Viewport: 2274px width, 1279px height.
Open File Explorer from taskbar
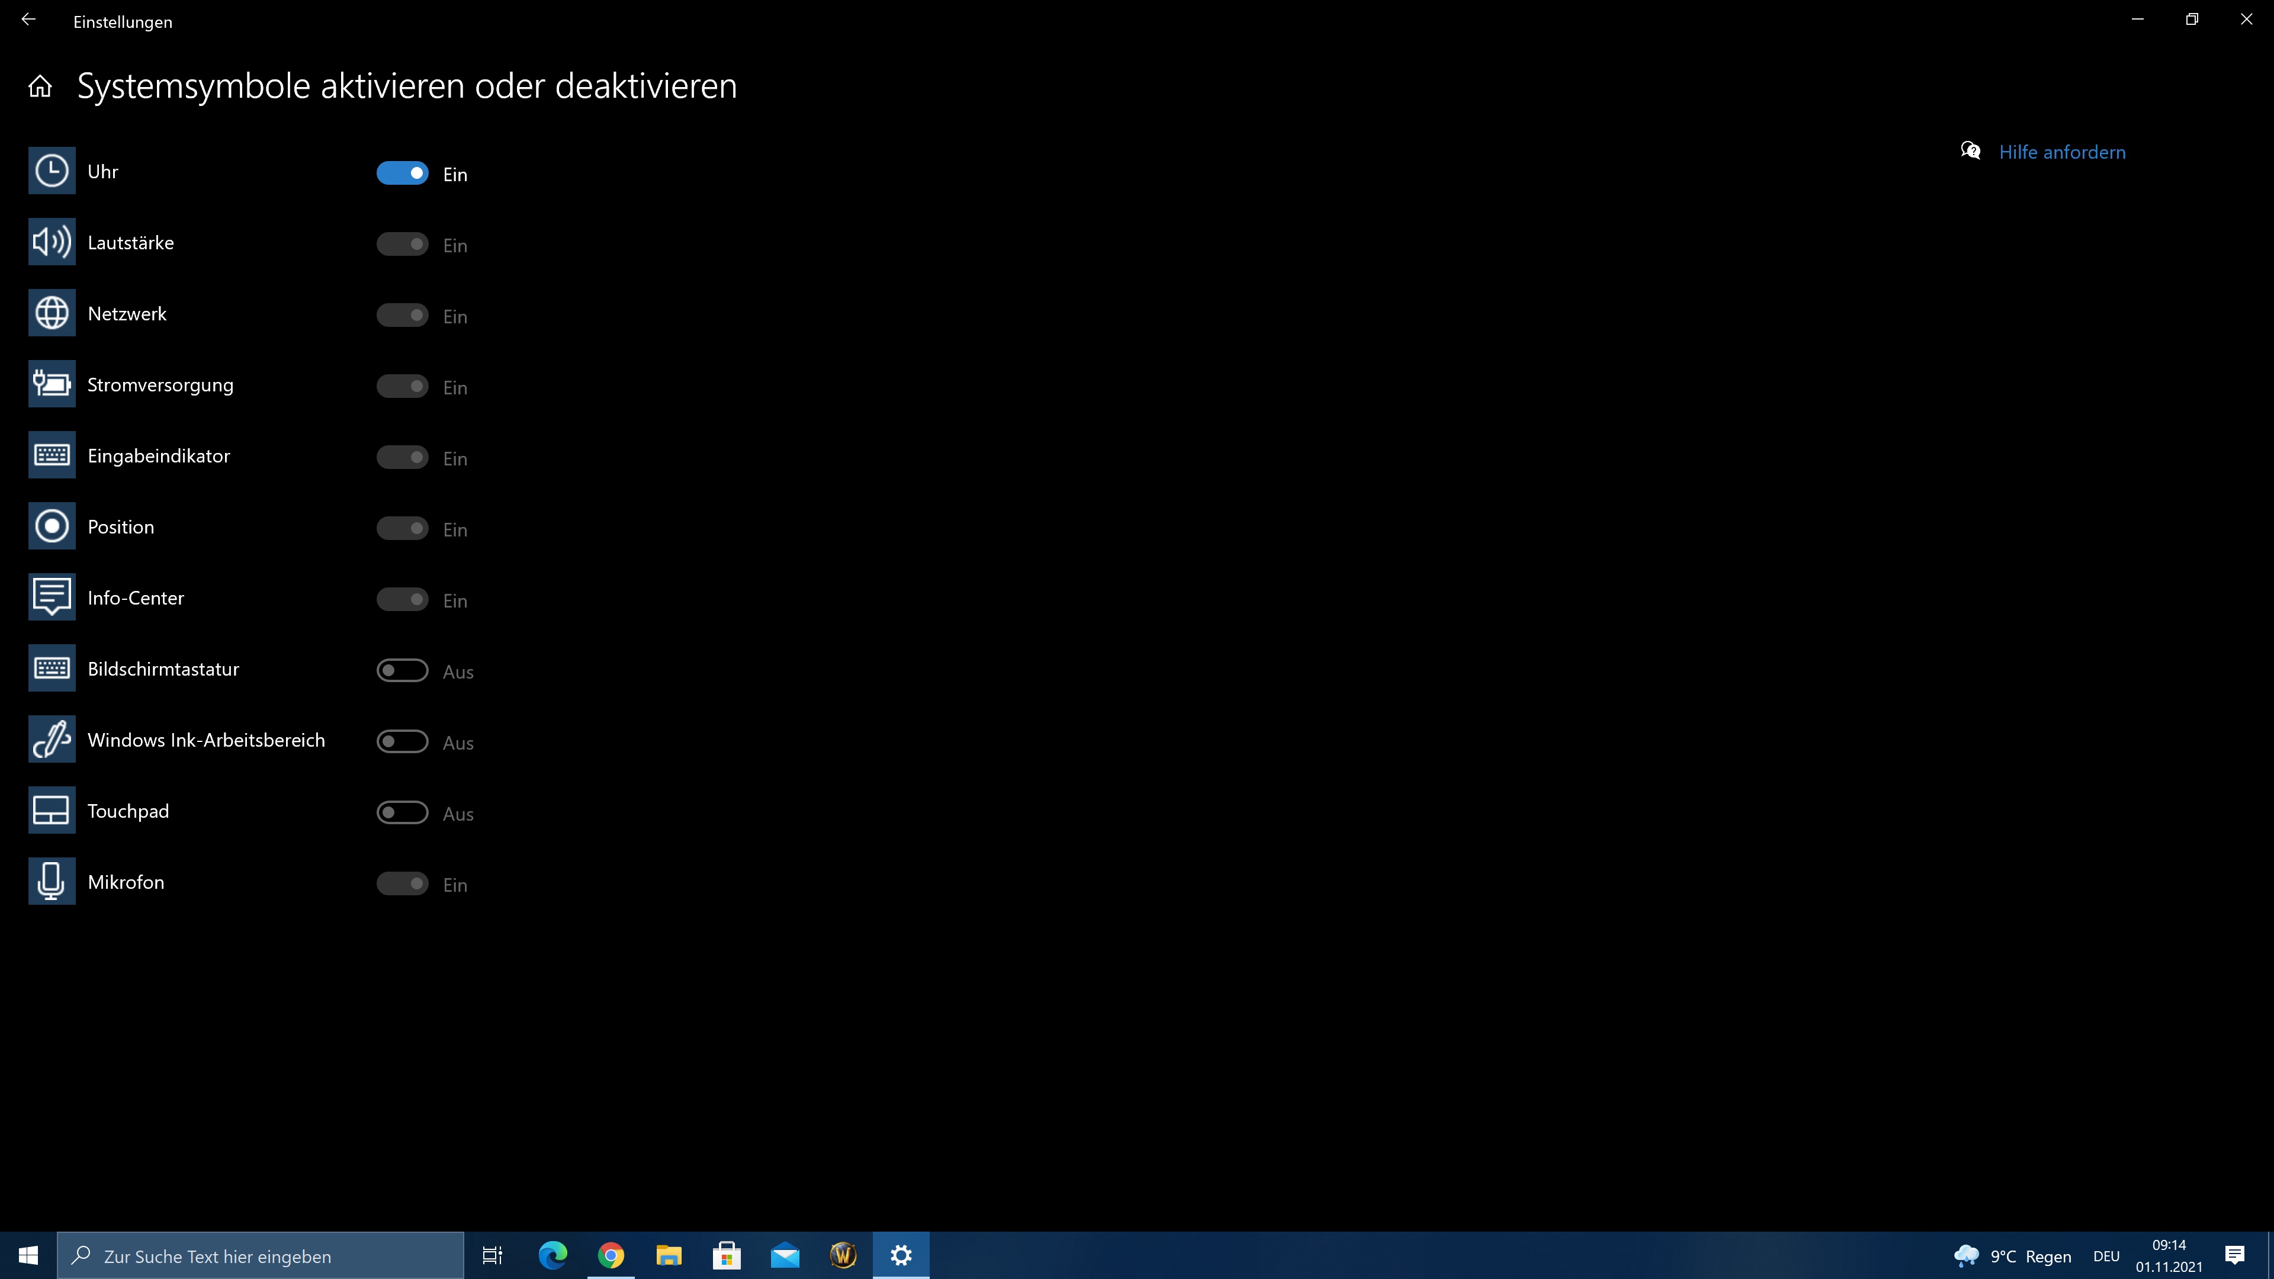pos(668,1255)
